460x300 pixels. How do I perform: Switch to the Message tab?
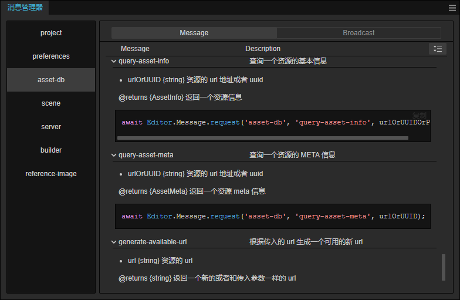[194, 33]
